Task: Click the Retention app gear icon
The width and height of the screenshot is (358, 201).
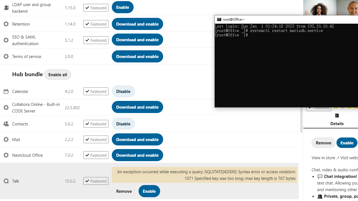Action: 6,24
